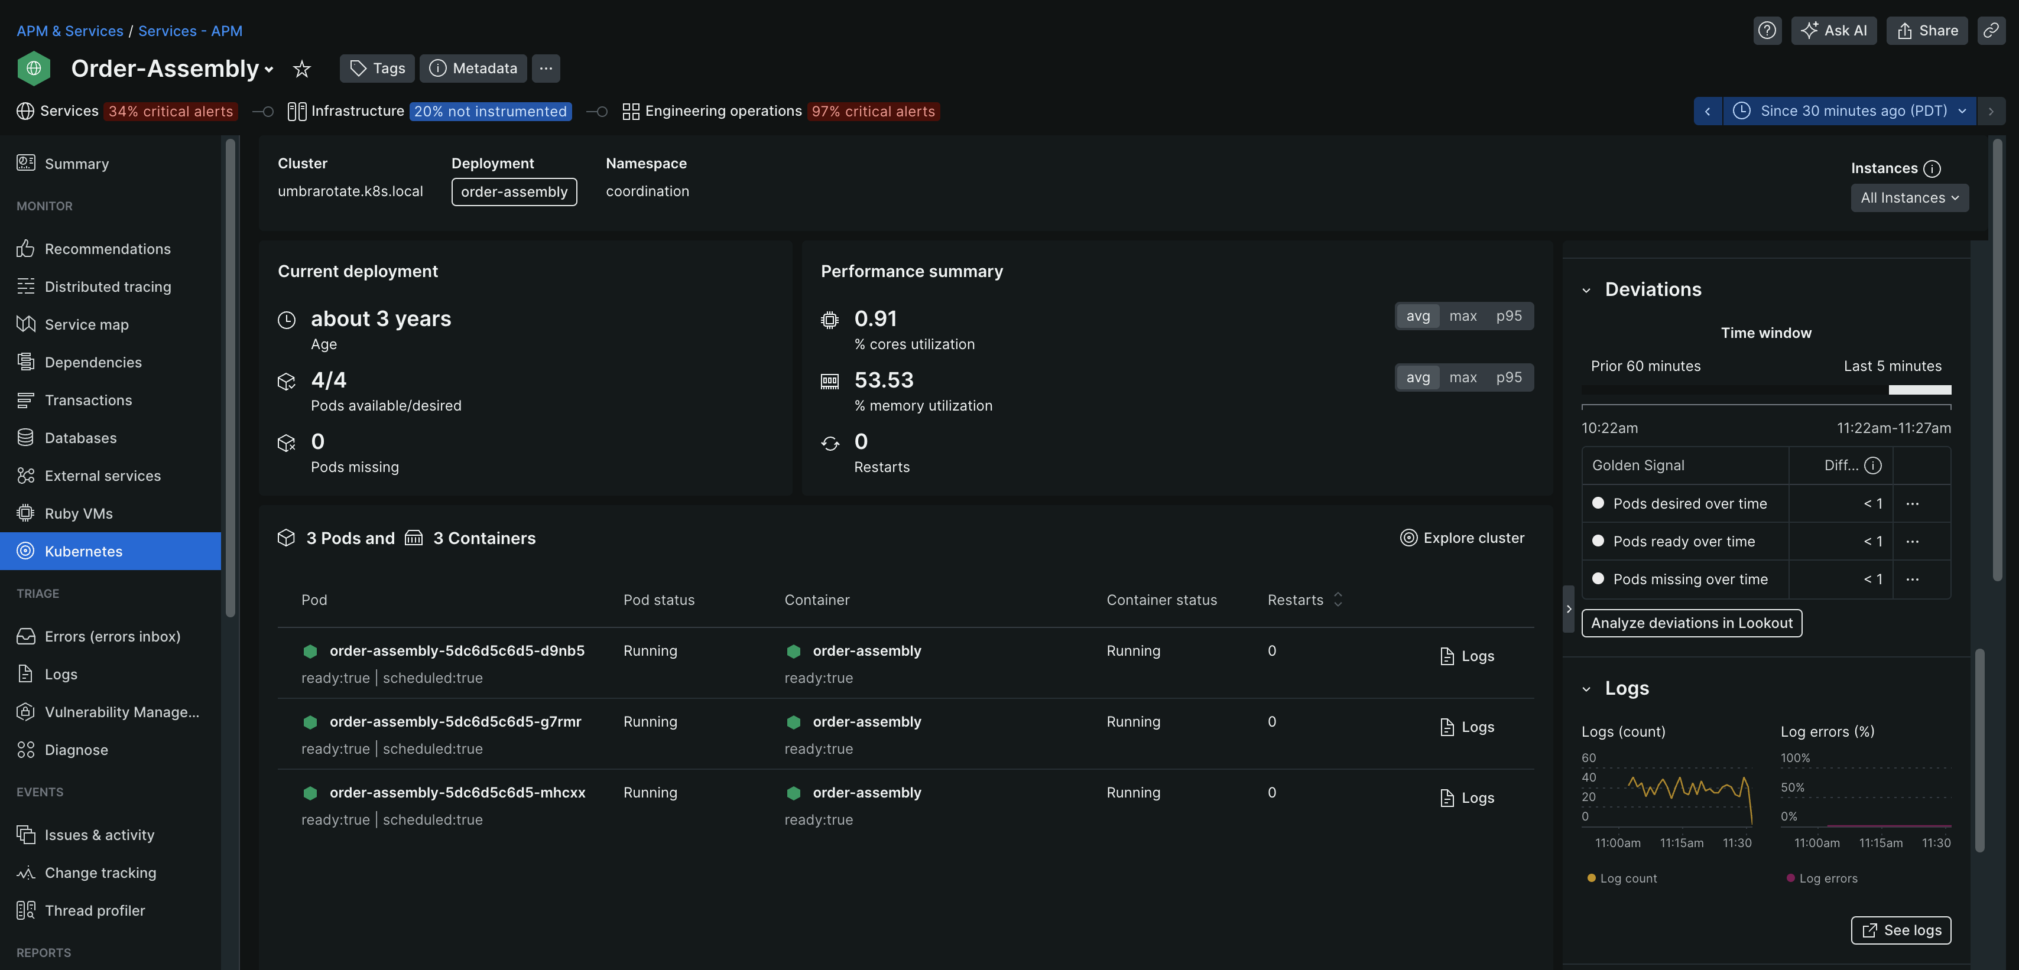This screenshot has width=2019, height=970.
Task: Open the more options ellipsis next to Metadata
Action: click(546, 68)
